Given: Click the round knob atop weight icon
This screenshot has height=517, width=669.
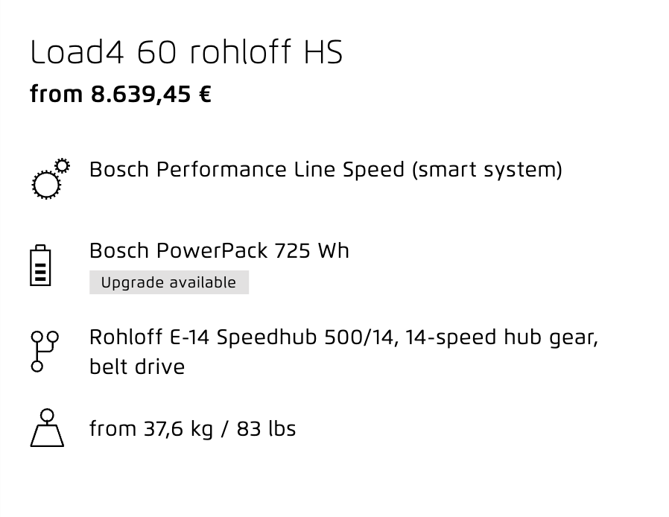Looking at the screenshot, I should coord(47,415).
